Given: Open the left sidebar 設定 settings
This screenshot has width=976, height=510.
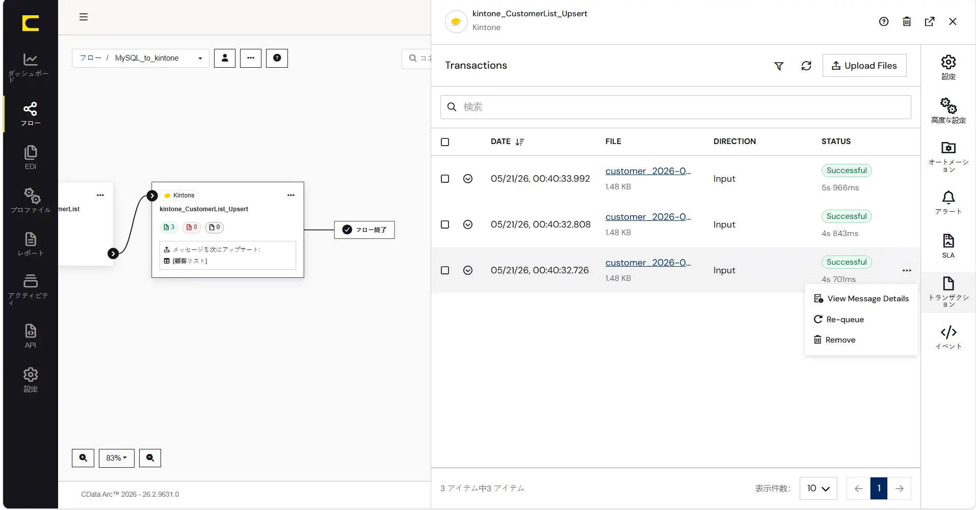Looking at the screenshot, I should 30,380.
